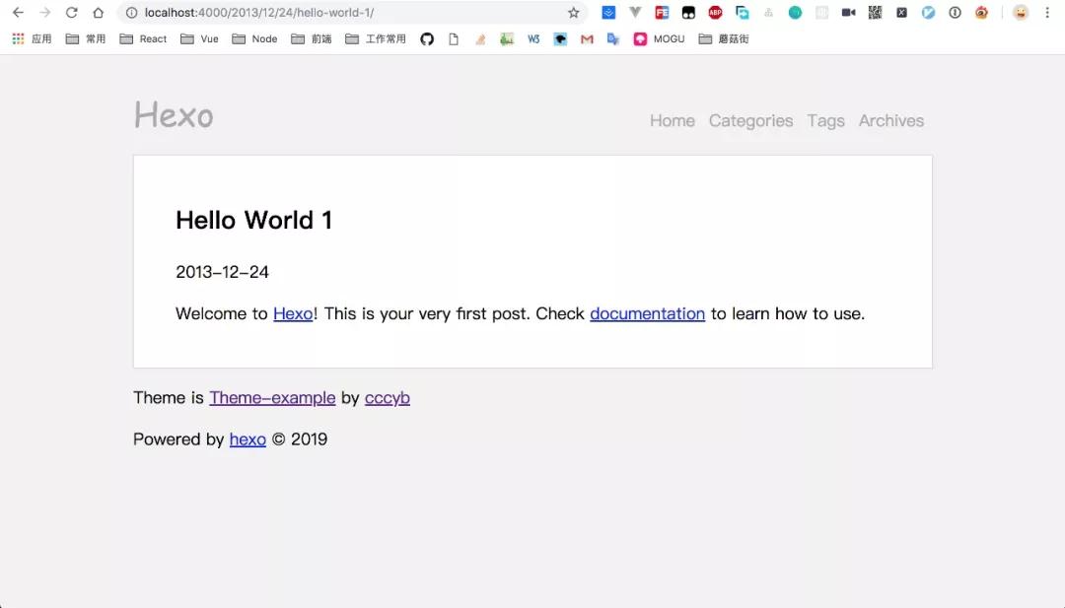
Task: Open the cccyb author link
Action: 388,398
